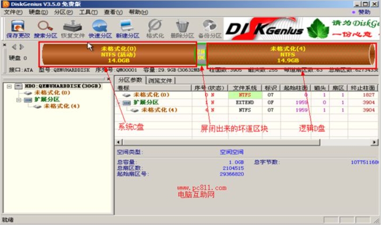This screenshot has height=225, width=383.
Task: Switch to the 浏览文件 tab
Action: [160, 80]
